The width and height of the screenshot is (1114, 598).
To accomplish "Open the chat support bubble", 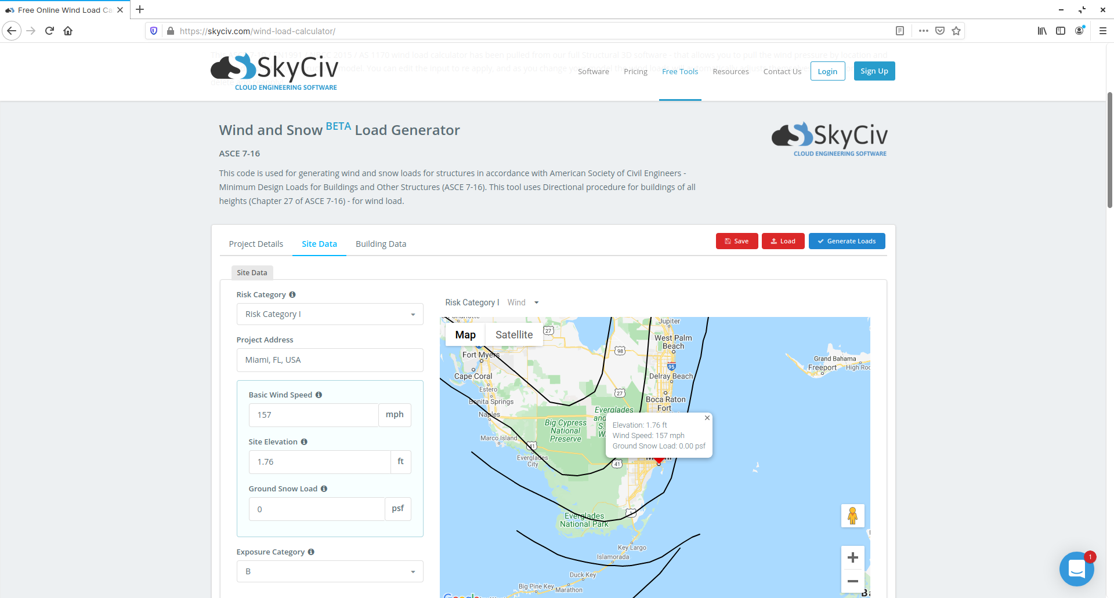I will coord(1077,568).
